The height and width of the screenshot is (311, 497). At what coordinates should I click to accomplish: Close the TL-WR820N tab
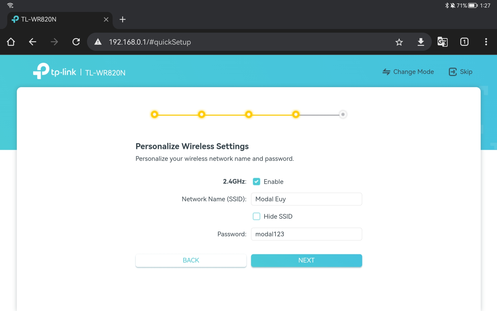[106, 19]
